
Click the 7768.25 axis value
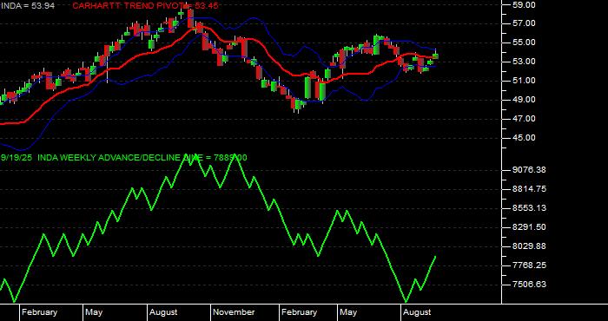click(530, 265)
